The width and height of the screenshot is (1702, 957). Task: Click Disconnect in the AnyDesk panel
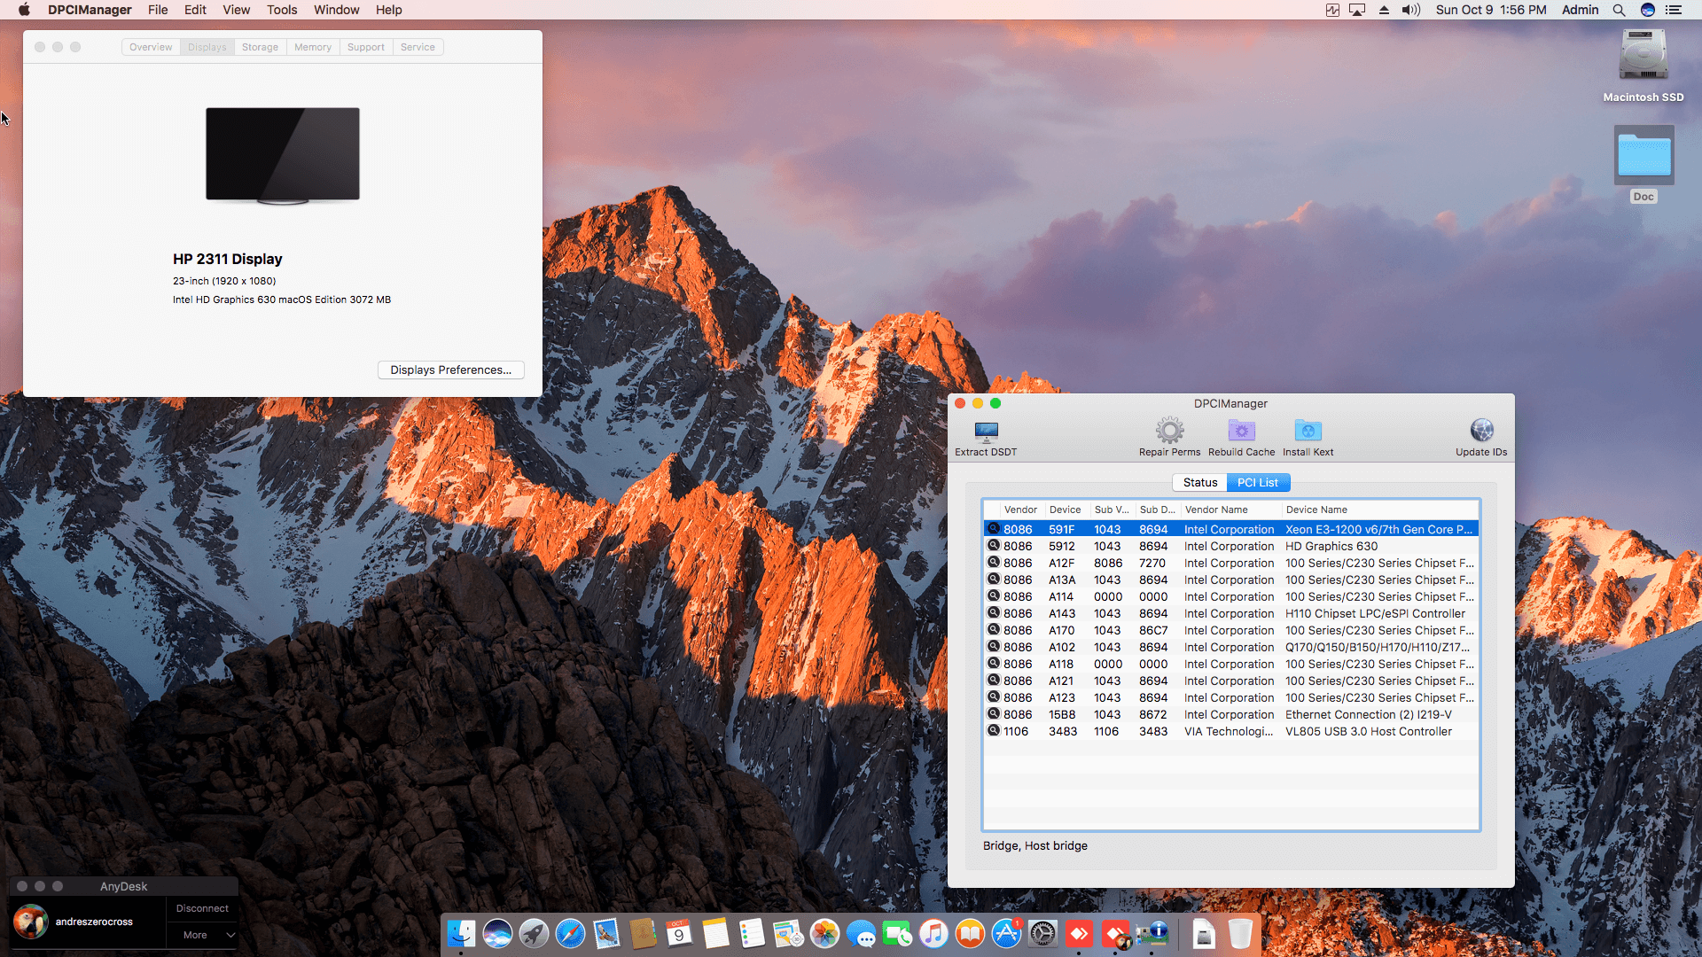click(x=202, y=908)
